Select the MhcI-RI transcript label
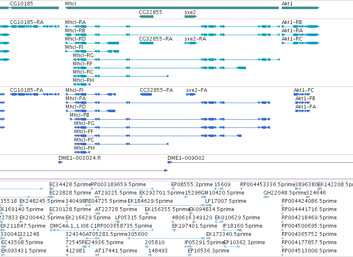The width and height of the screenshot is (353, 257). [74, 47]
